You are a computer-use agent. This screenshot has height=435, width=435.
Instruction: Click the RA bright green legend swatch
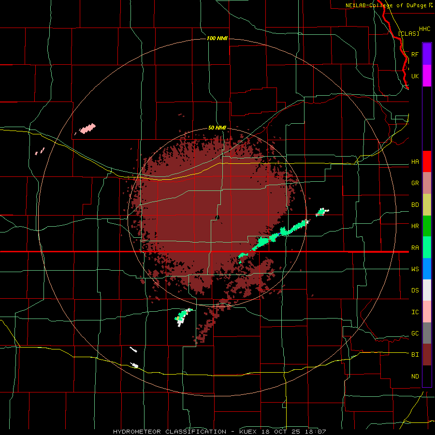(427, 247)
